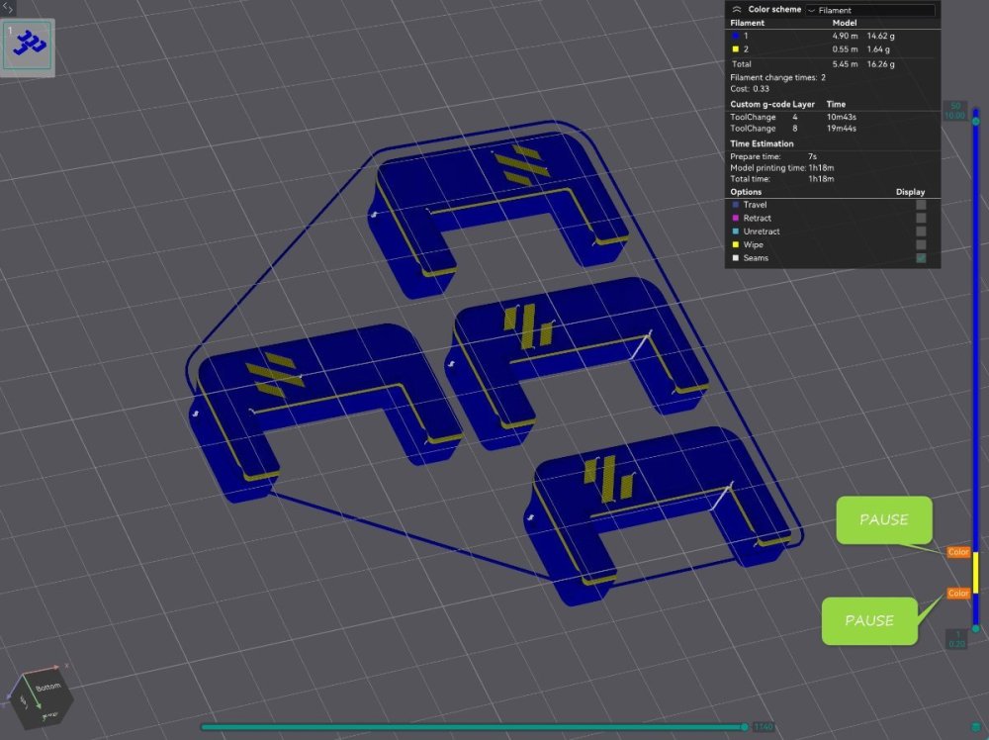The width and height of the screenshot is (989, 740).
Task: Open the Color scheme Filament dropdown
Action: (869, 10)
